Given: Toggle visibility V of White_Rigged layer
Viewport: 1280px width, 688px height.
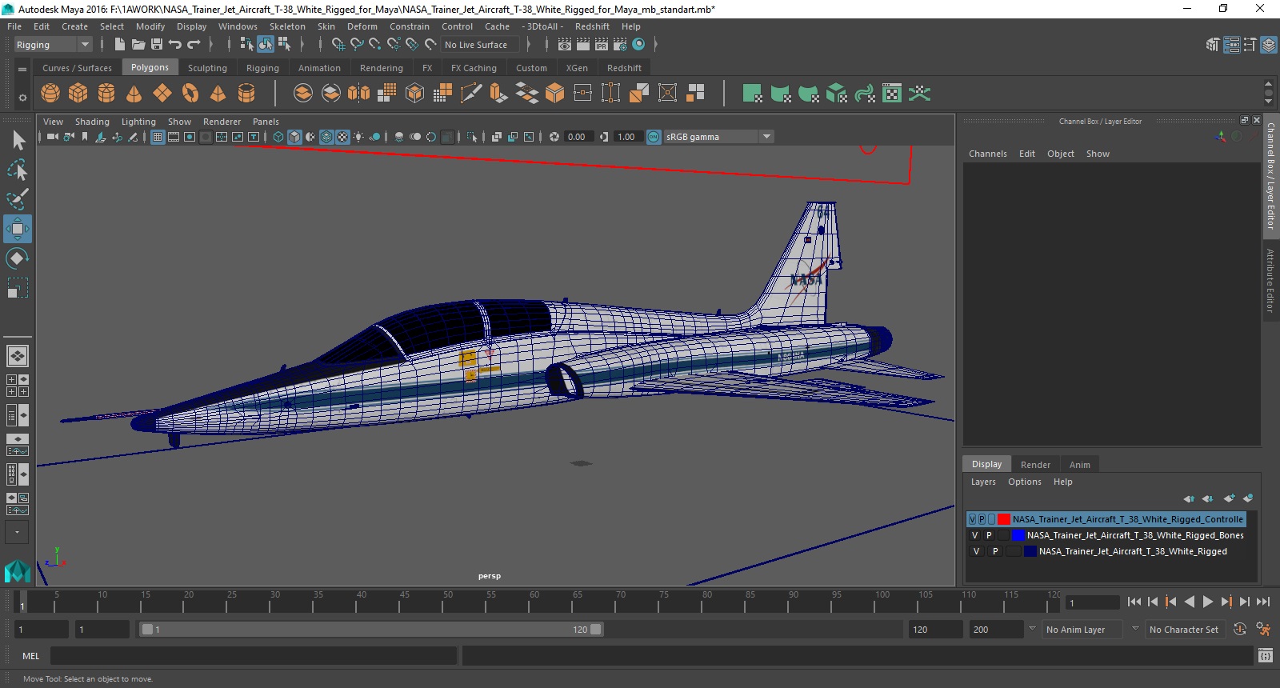Looking at the screenshot, I should [x=976, y=551].
